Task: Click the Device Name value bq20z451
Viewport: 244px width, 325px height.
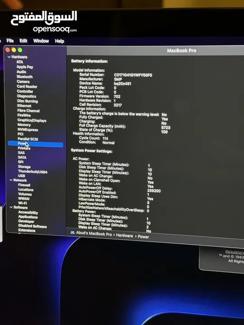Action: point(122,84)
